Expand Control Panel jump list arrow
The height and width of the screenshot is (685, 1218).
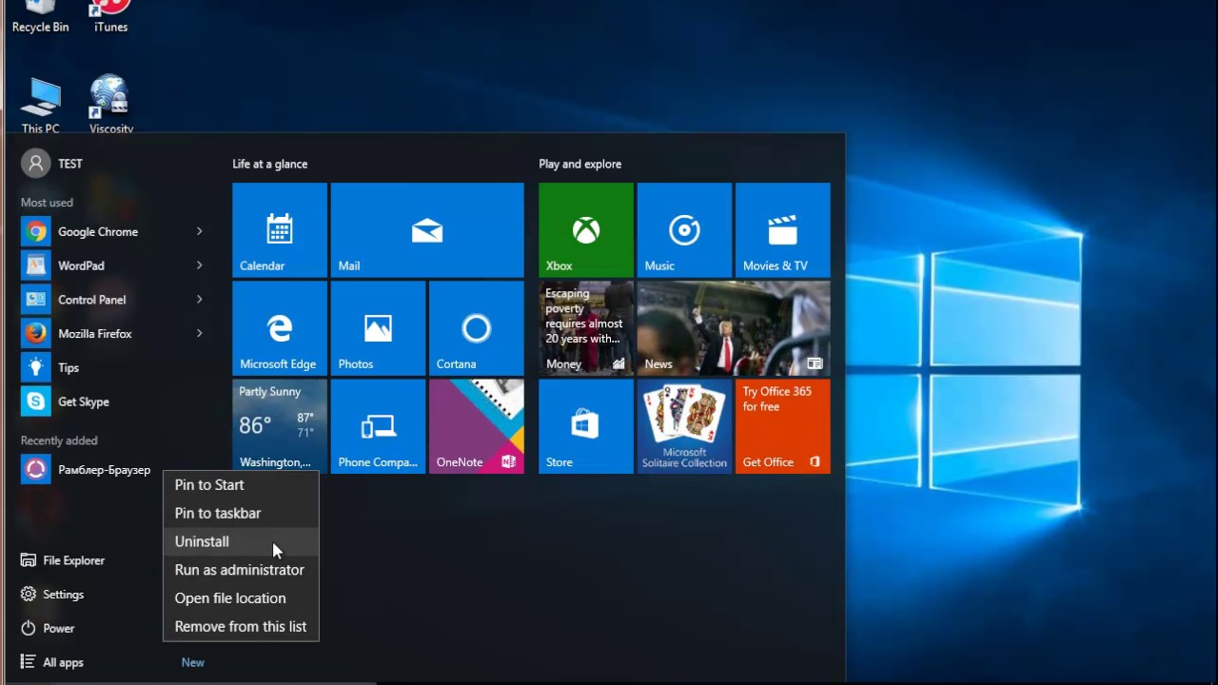(199, 300)
